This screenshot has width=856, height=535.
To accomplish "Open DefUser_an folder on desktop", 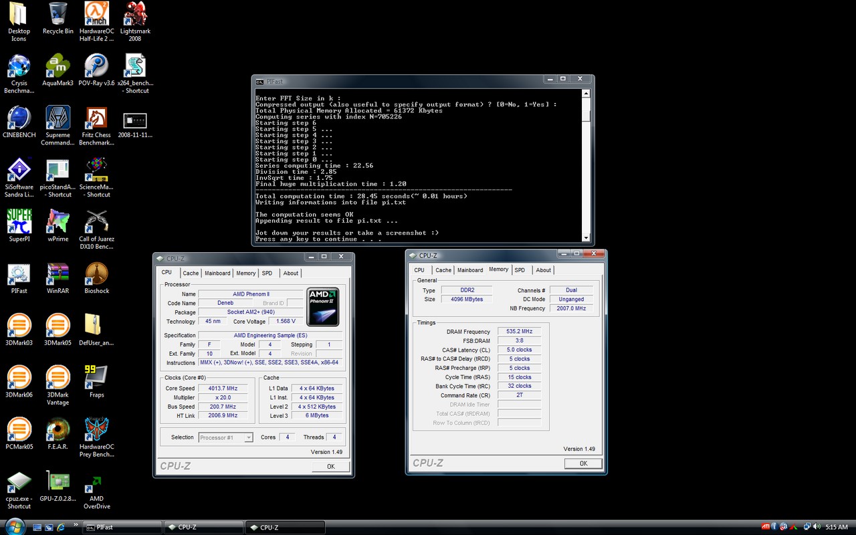I will (x=97, y=330).
